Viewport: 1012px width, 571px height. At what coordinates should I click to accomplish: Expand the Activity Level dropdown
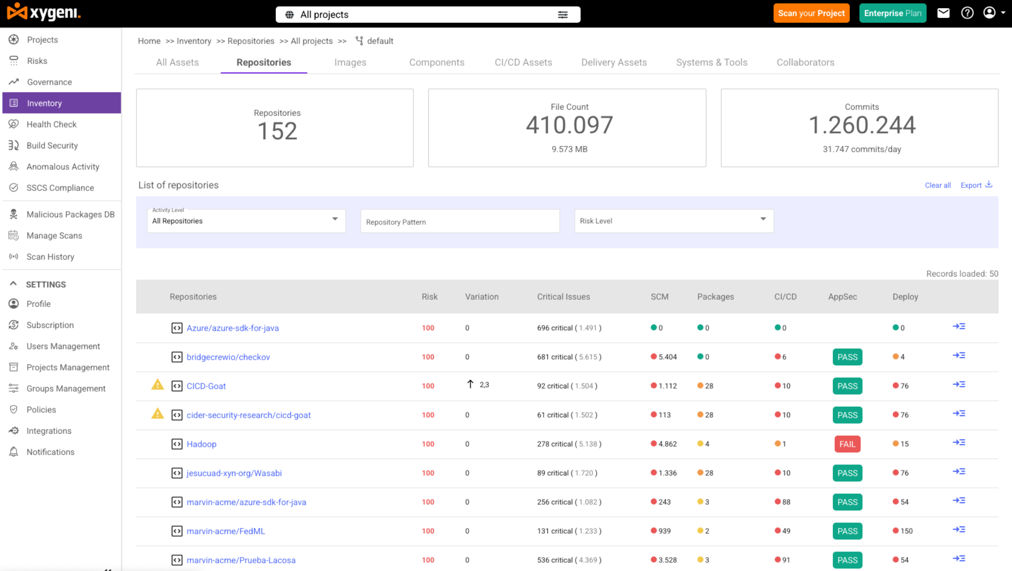click(x=246, y=220)
